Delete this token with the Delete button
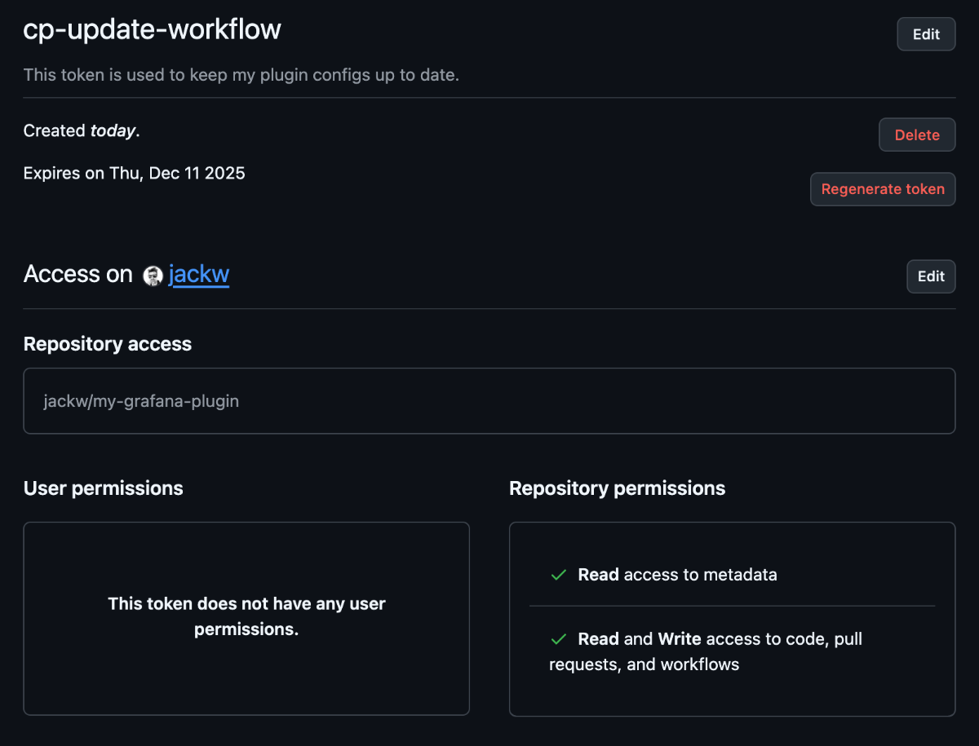The image size is (979, 746). point(916,135)
